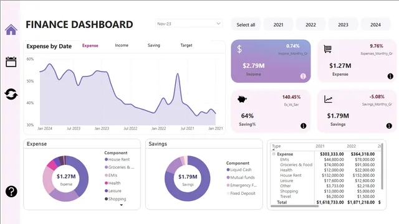
Task: Open info icon on the Savings card
Action: 389,126
